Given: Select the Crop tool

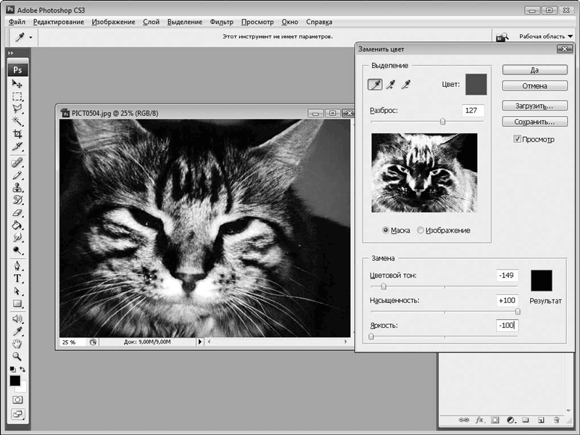Looking at the screenshot, I should (x=17, y=134).
